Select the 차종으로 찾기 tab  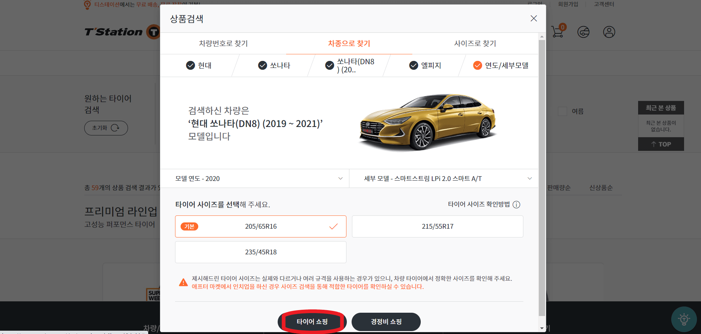pyautogui.click(x=349, y=43)
